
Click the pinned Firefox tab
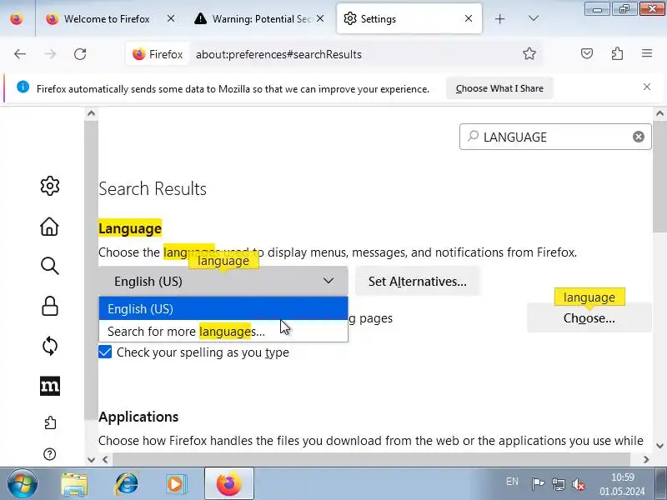17,18
